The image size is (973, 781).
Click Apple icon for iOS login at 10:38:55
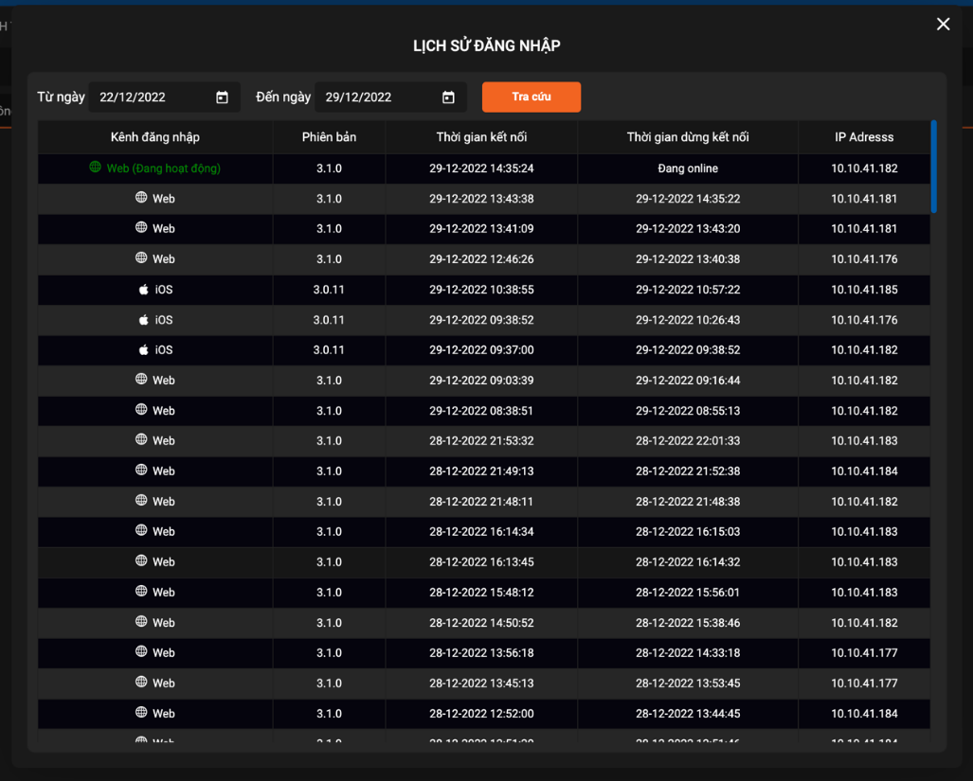pos(144,290)
